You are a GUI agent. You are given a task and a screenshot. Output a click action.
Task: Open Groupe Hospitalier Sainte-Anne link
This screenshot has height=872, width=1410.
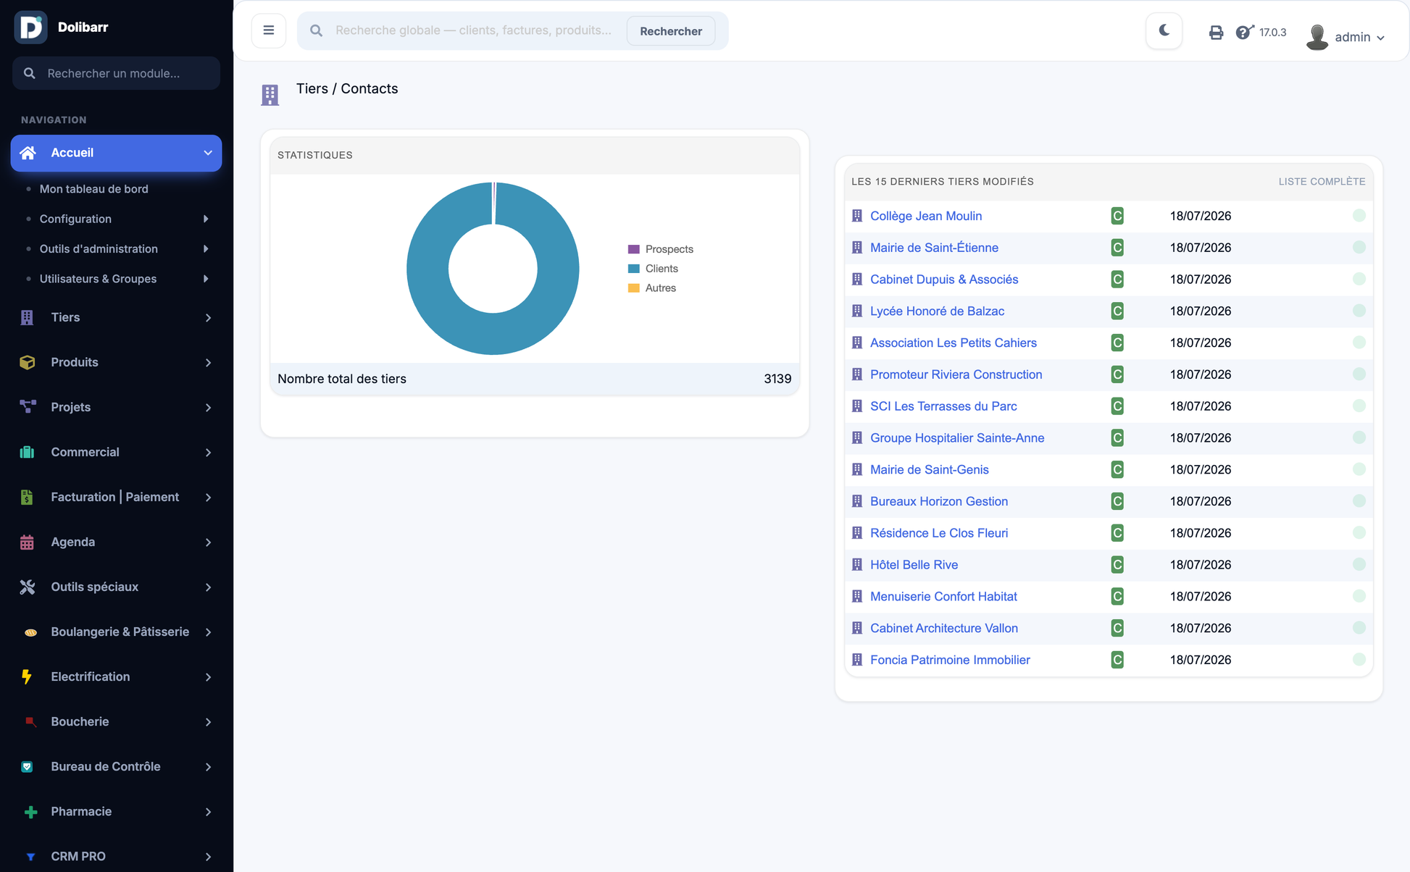pos(957,438)
